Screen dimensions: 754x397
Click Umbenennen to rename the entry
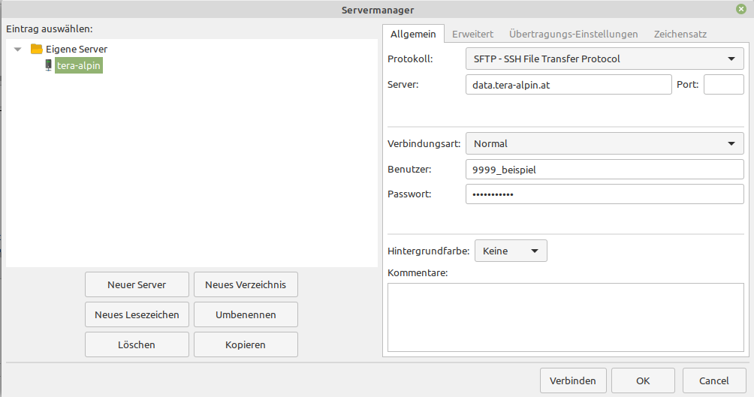246,314
